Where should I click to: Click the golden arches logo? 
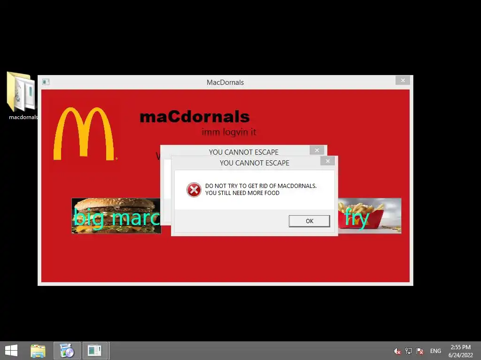(x=84, y=134)
